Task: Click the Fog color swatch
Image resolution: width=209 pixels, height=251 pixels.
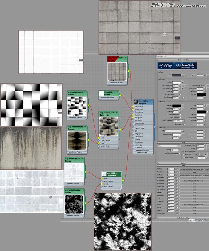Action: pyautogui.click(x=201, y=115)
